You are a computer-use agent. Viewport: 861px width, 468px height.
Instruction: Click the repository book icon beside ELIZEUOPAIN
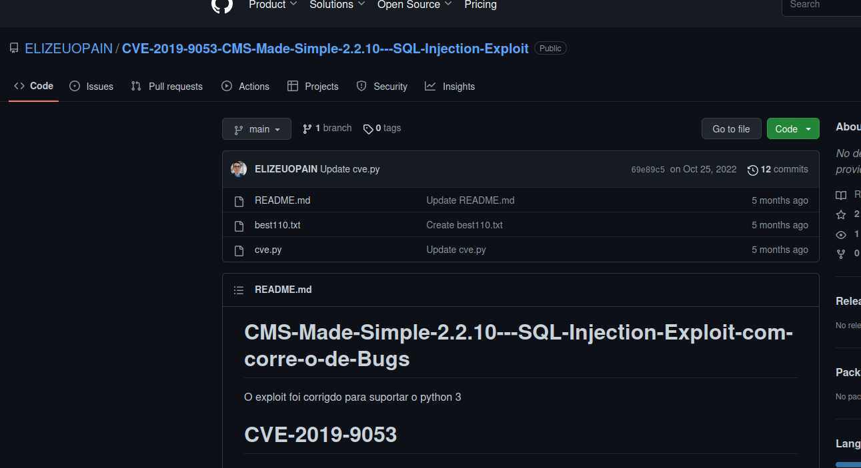(x=14, y=49)
